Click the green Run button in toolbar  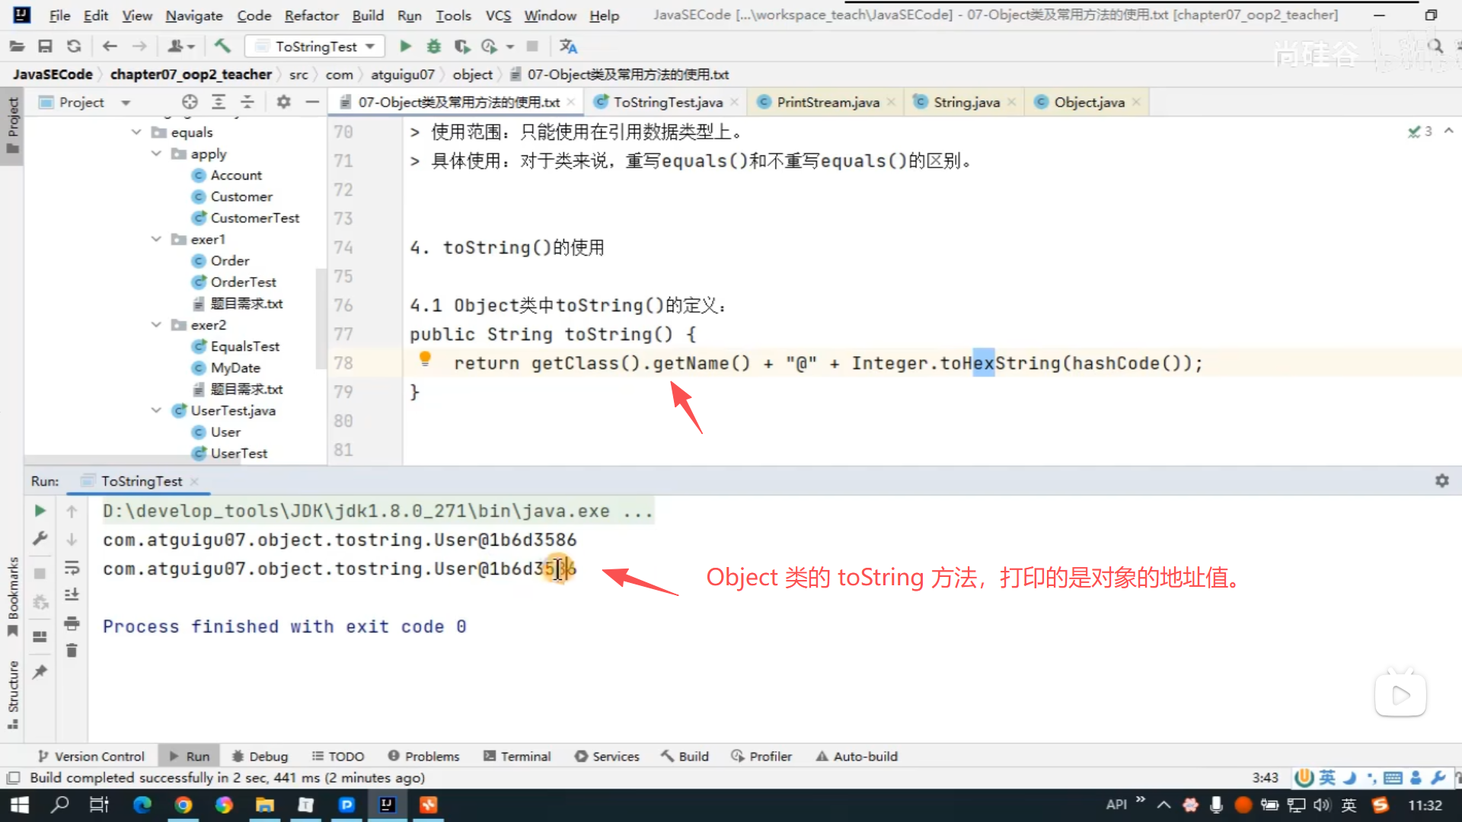[x=405, y=46]
